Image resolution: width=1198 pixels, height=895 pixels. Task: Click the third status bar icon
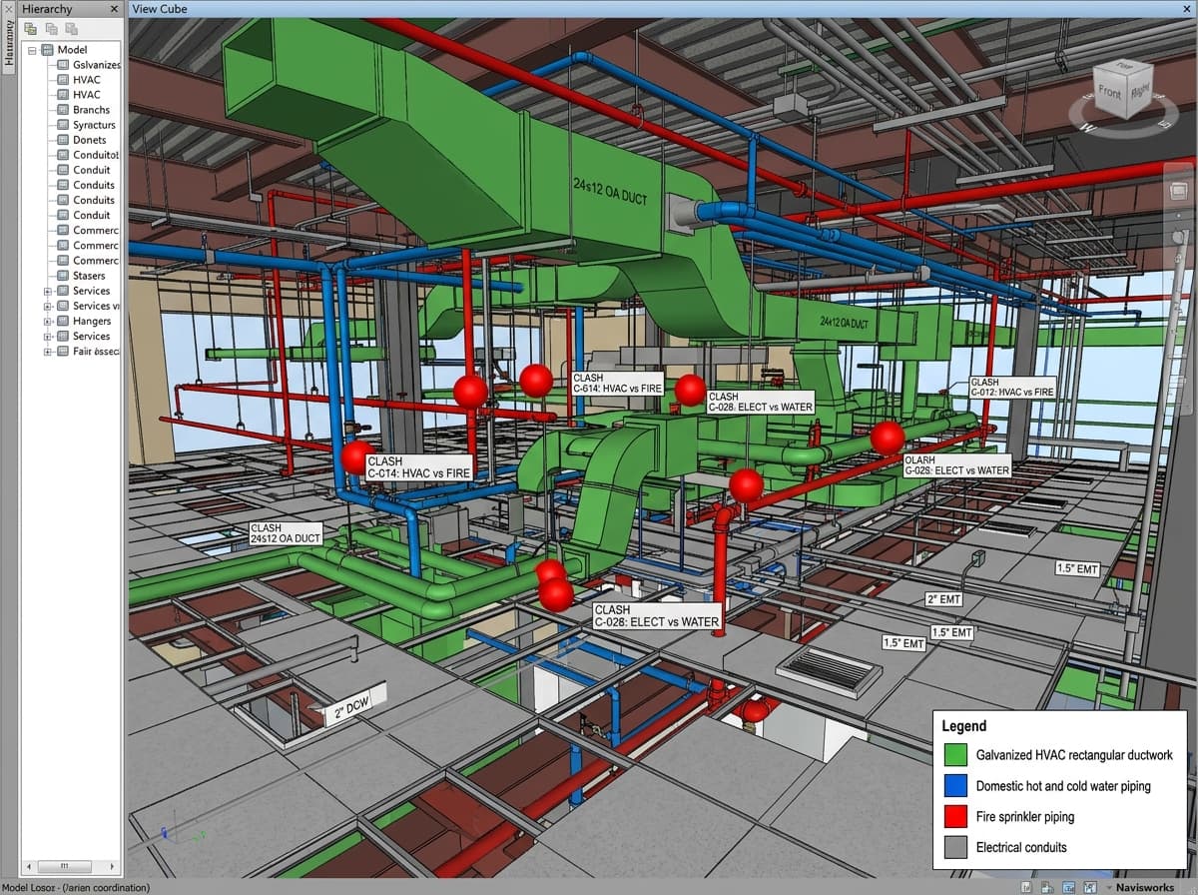[x=1069, y=887]
